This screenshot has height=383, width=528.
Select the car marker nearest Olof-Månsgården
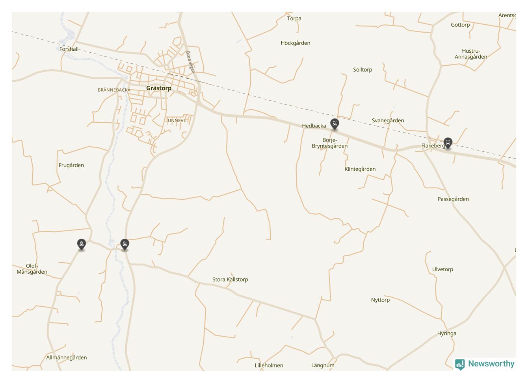(x=81, y=245)
